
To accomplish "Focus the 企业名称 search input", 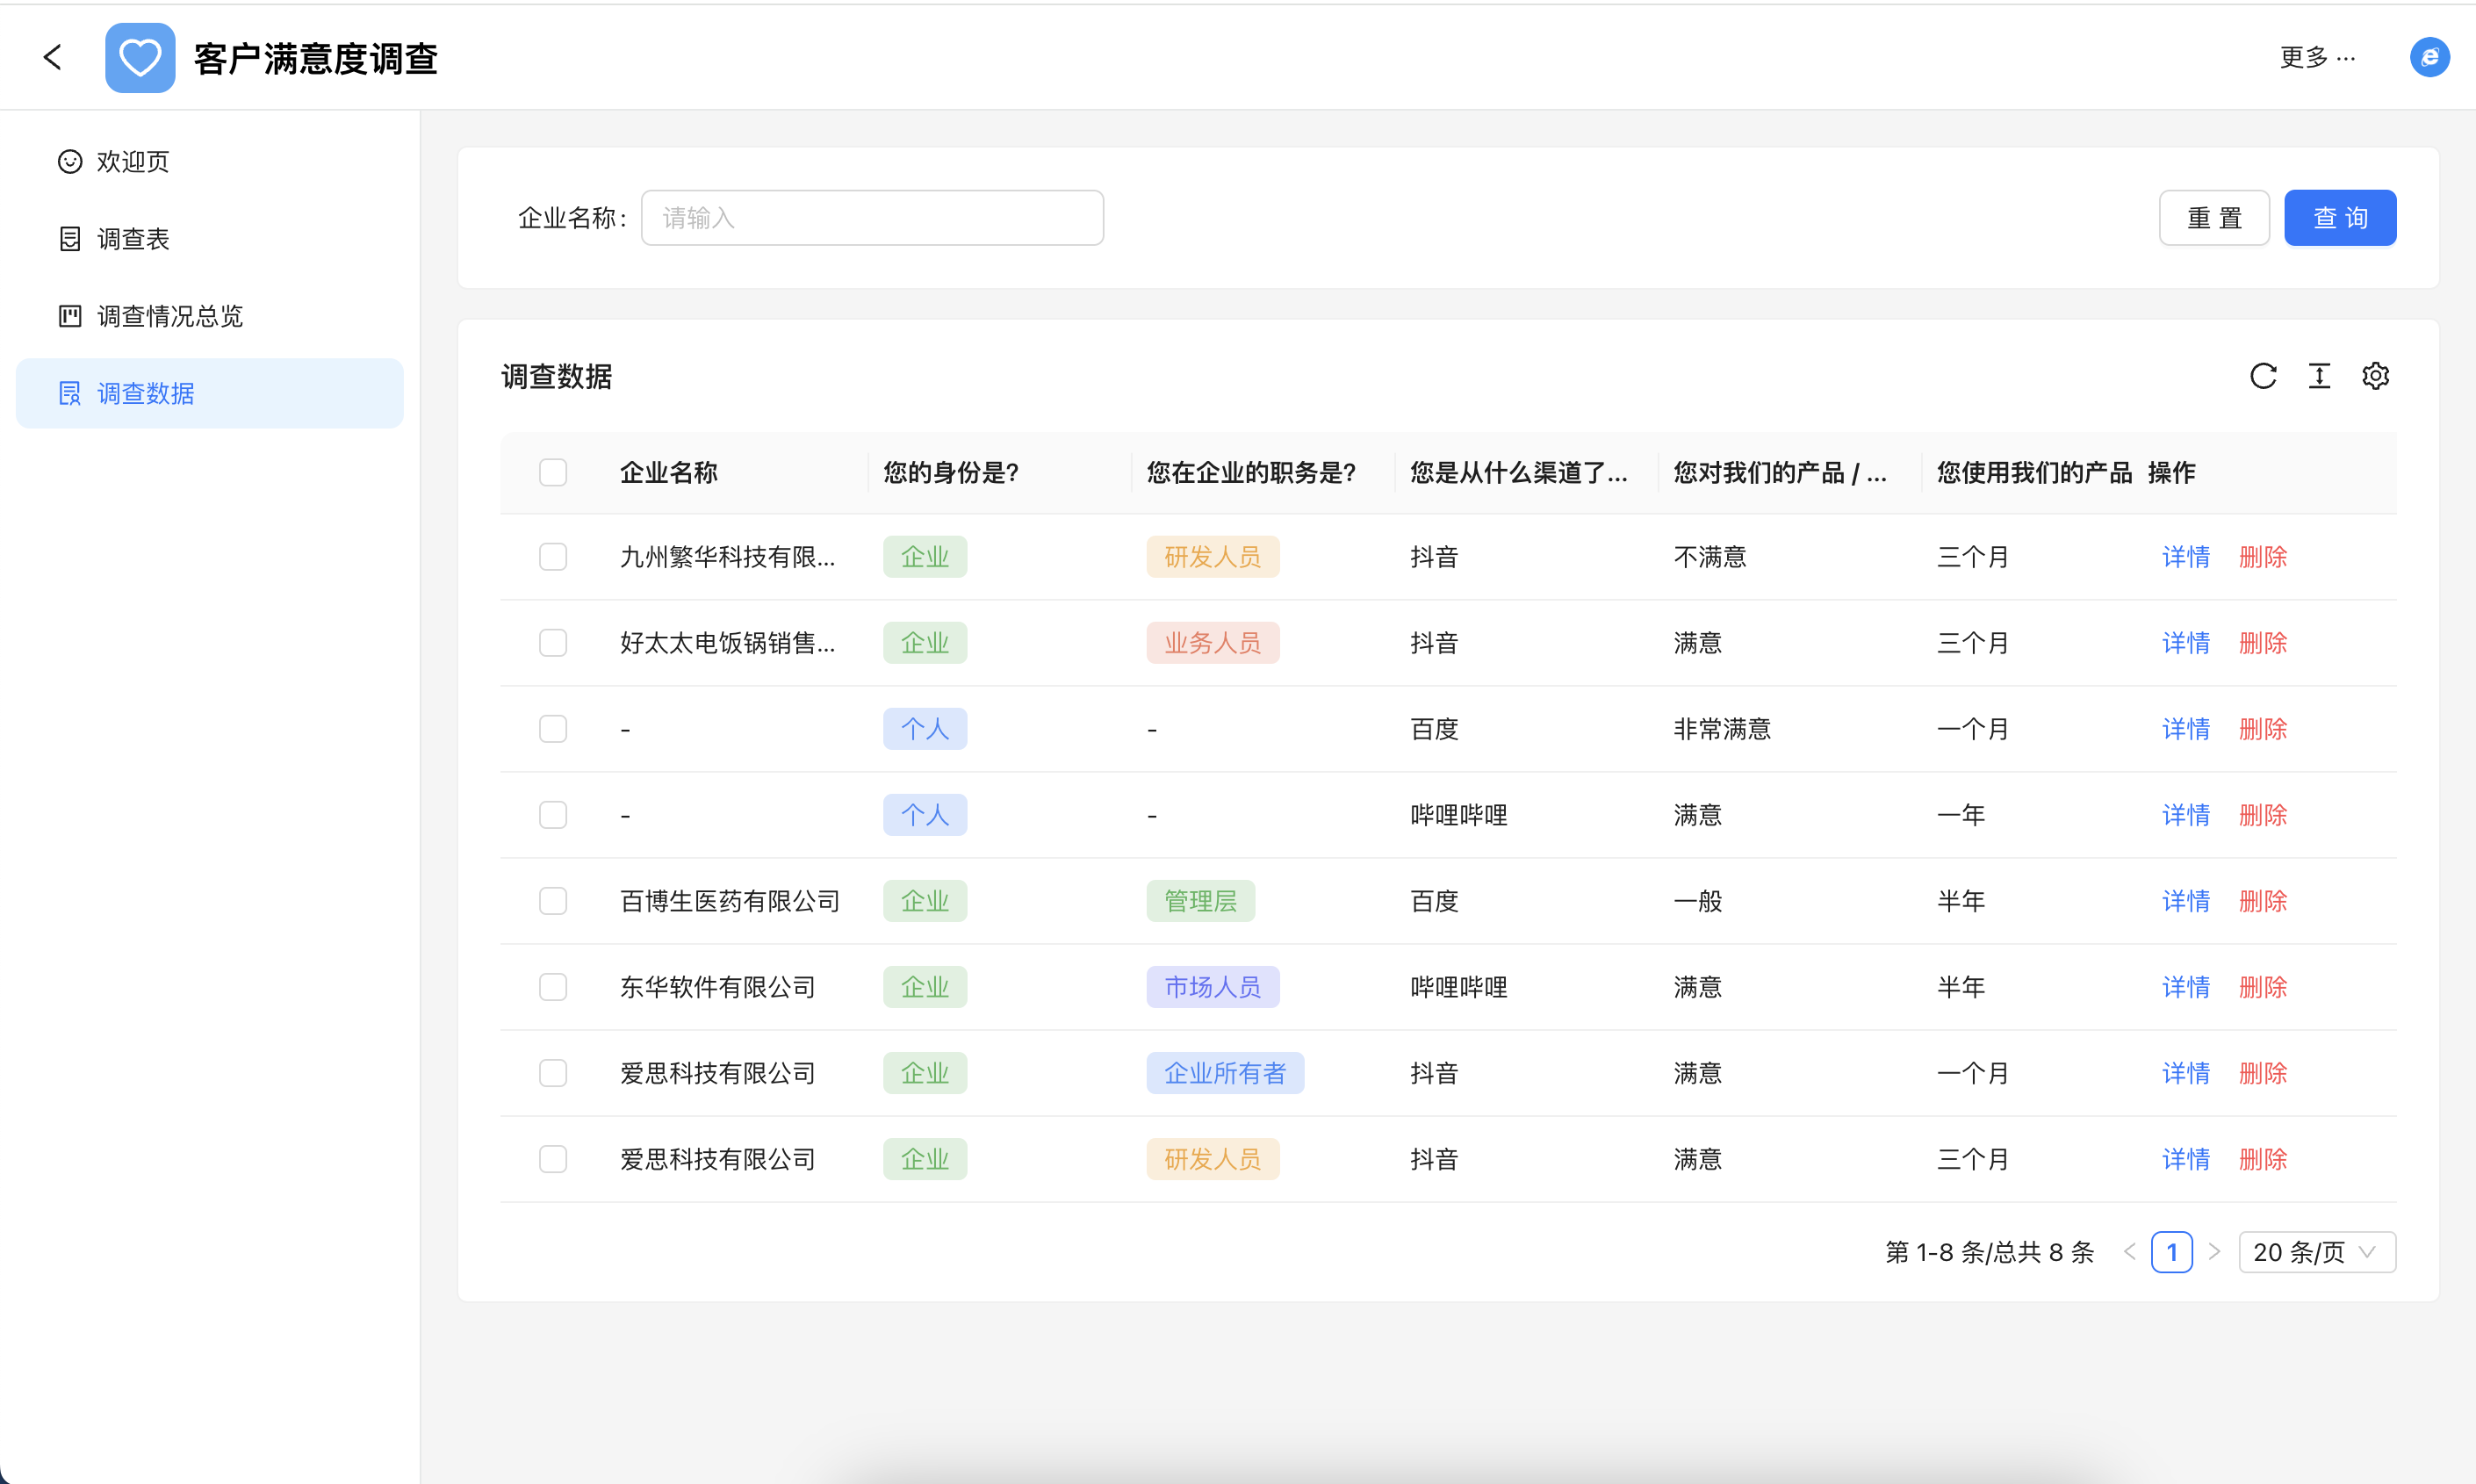I will (872, 218).
